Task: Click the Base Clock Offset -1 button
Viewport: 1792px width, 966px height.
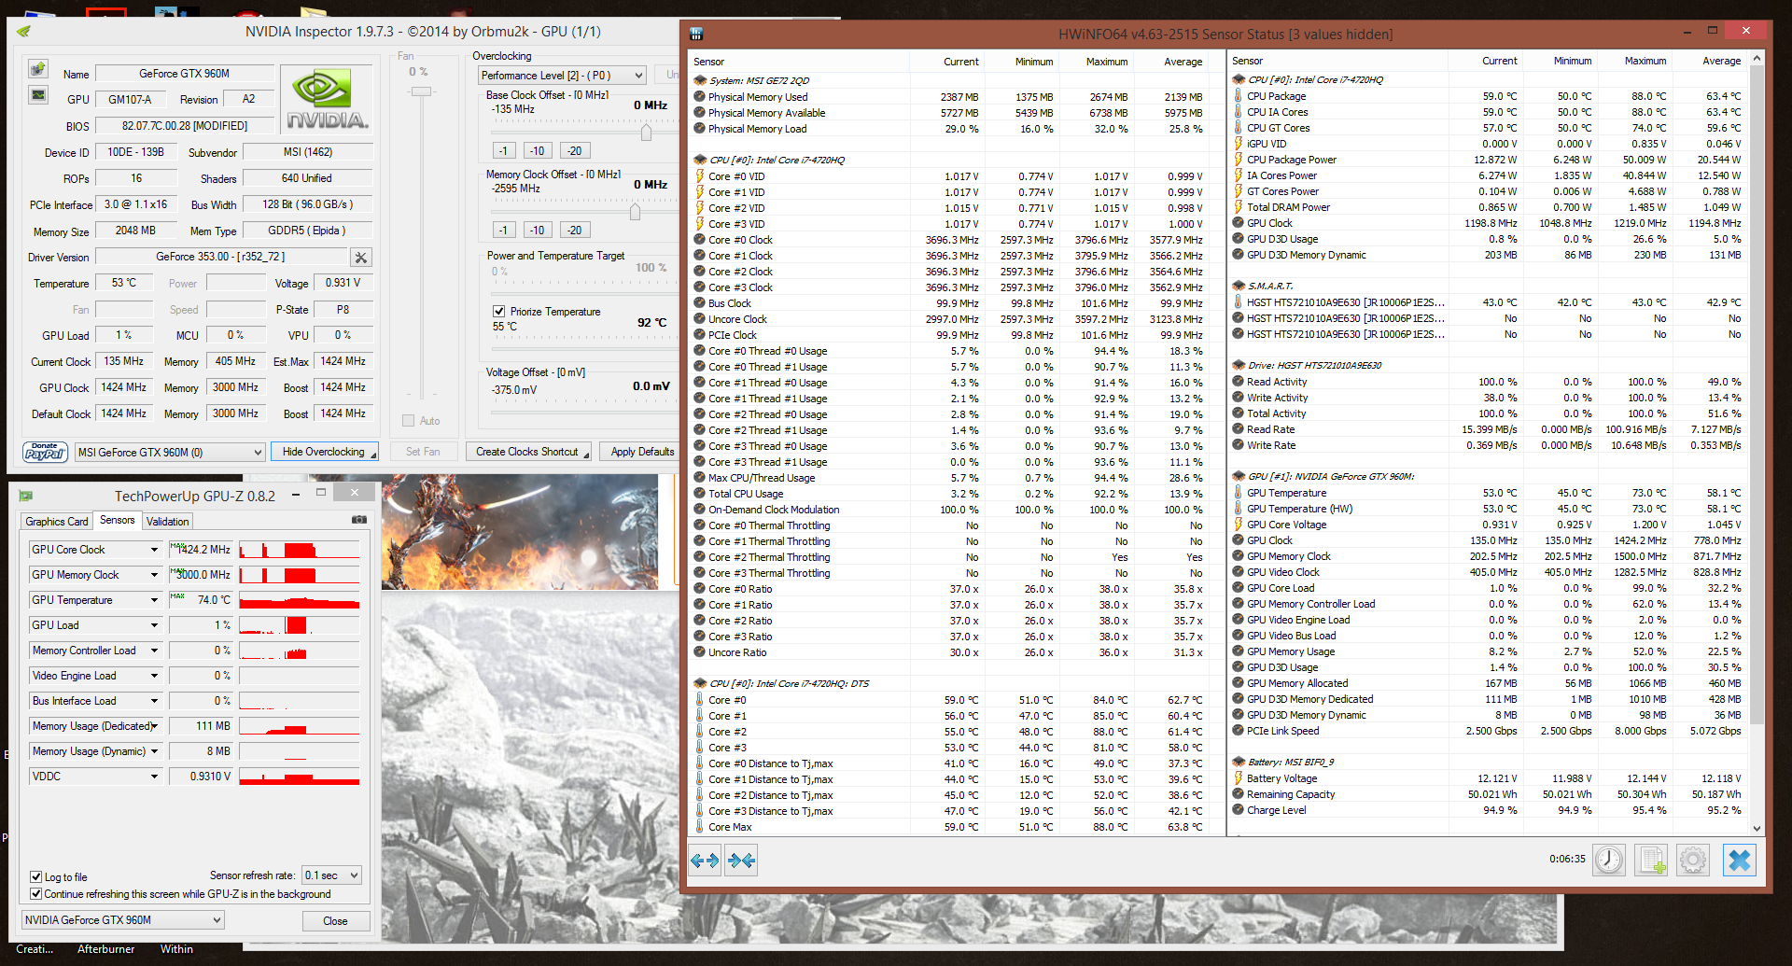Action: pyautogui.click(x=503, y=150)
